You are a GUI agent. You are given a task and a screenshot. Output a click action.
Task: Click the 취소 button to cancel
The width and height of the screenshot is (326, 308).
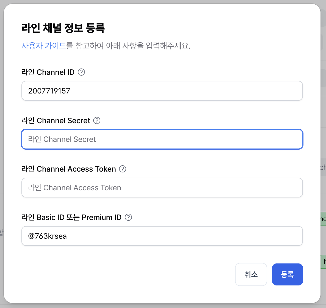pos(251,274)
